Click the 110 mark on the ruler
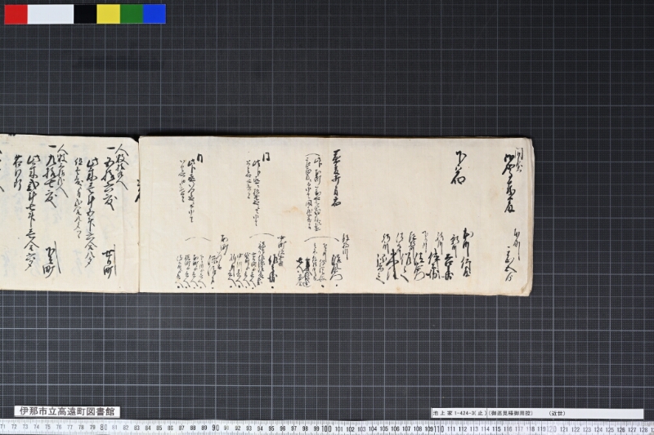 tap(439, 429)
